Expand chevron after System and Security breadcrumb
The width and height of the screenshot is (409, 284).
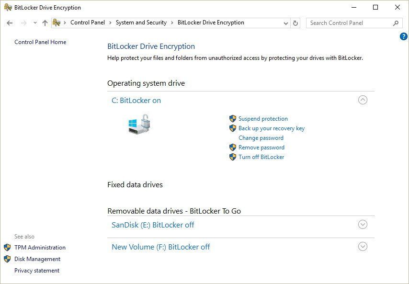tap(172, 23)
